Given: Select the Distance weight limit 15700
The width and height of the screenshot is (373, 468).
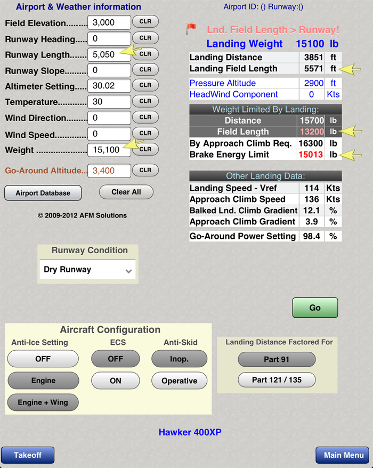Looking at the screenshot, I should coord(312,120).
